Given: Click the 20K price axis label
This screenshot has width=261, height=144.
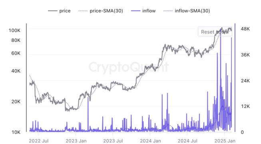Looking at the screenshot, I should 16,101.
